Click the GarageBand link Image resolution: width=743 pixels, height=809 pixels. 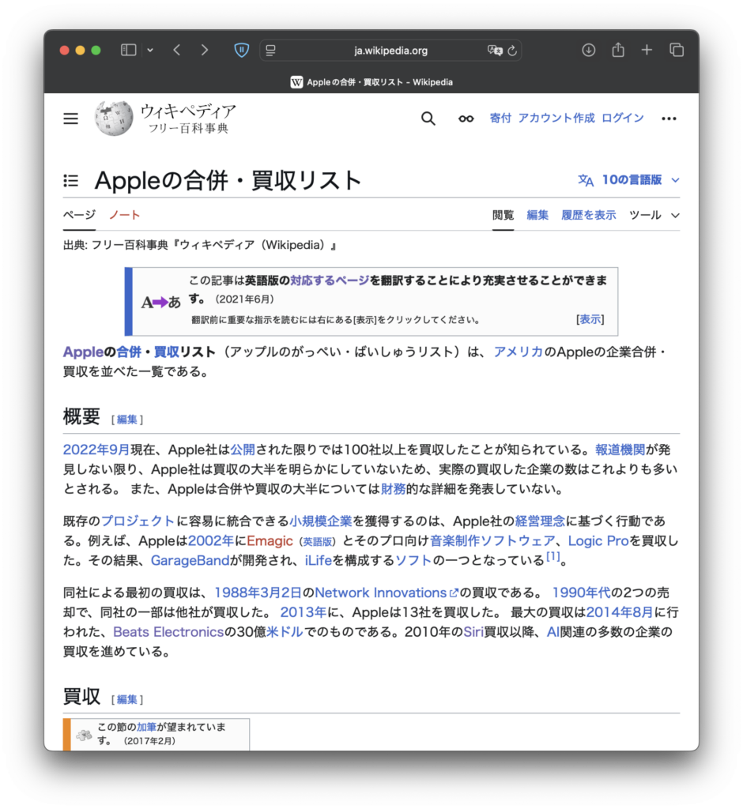pyautogui.click(x=190, y=560)
